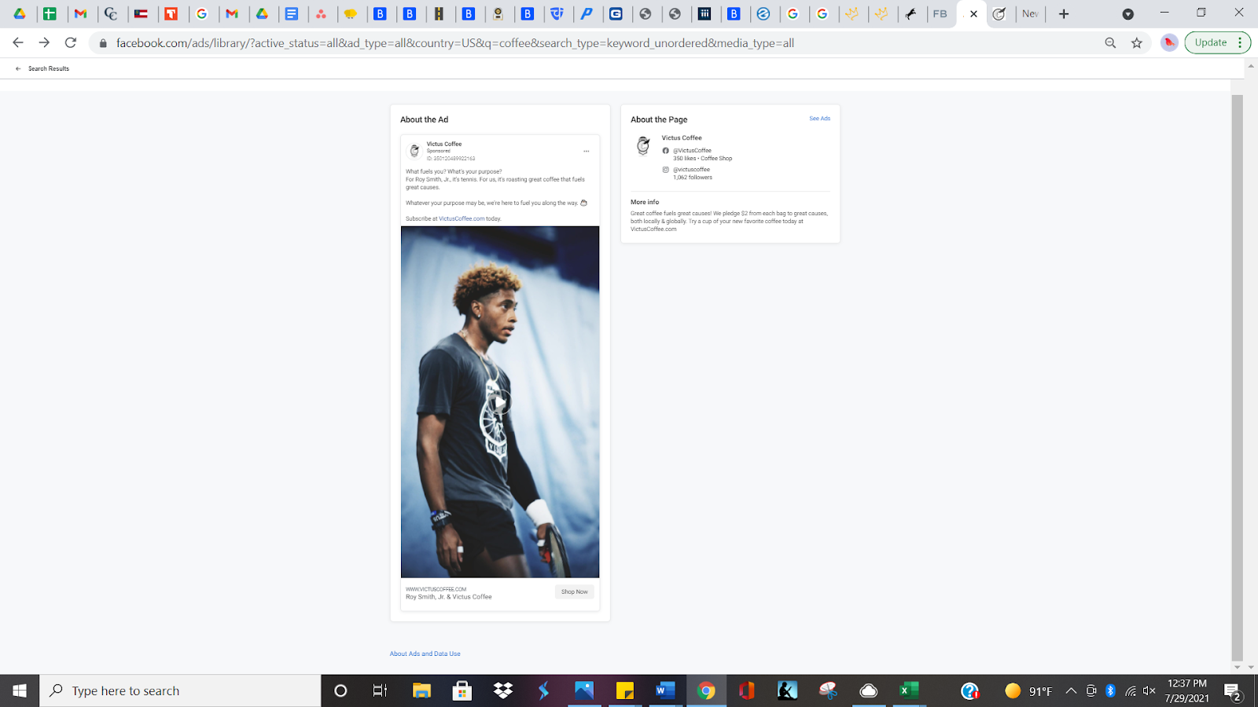
Task: Click the Victus Coffee ad video thumbnail
Action: pos(500,402)
